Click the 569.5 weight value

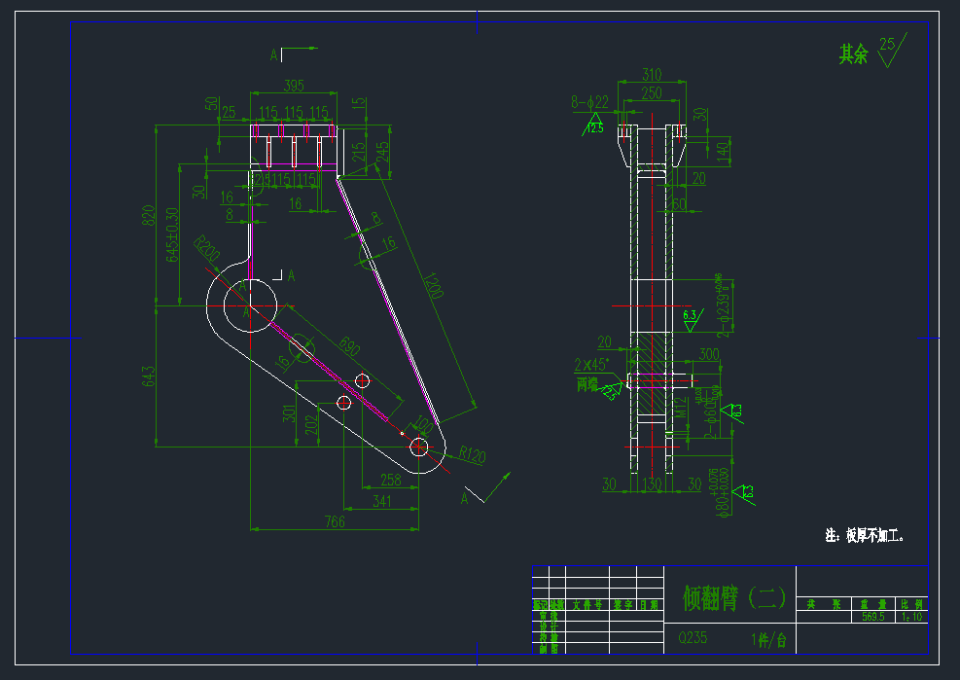(x=873, y=617)
